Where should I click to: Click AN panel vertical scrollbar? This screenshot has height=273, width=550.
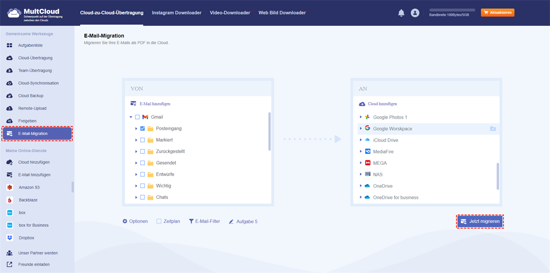(x=497, y=176)
